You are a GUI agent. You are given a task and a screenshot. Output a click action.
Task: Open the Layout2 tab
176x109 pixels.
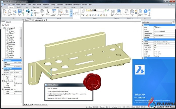(x=45, y=105)
